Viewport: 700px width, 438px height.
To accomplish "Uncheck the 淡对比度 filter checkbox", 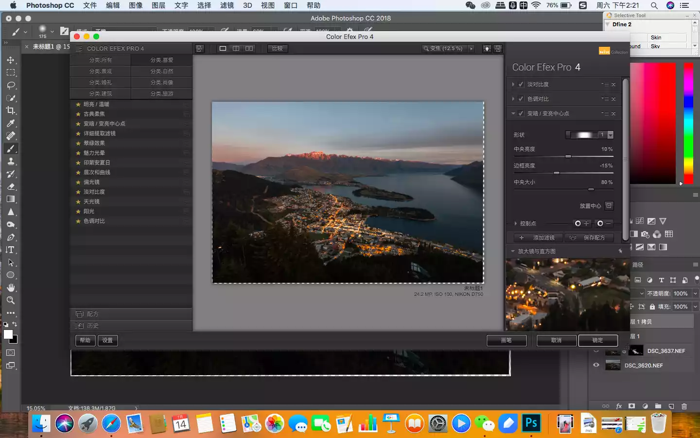I will [521, 85].
